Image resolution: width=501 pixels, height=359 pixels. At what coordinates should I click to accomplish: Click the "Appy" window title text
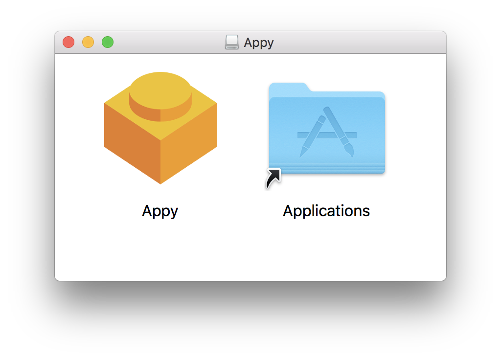pyautogui.click(x=259, y=43)
